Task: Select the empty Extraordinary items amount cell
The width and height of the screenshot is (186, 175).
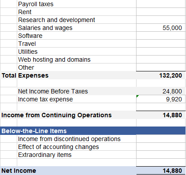Action: (x=161, y=155)
